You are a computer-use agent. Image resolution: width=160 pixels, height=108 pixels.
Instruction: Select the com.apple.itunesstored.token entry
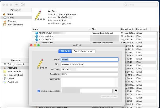53,107
